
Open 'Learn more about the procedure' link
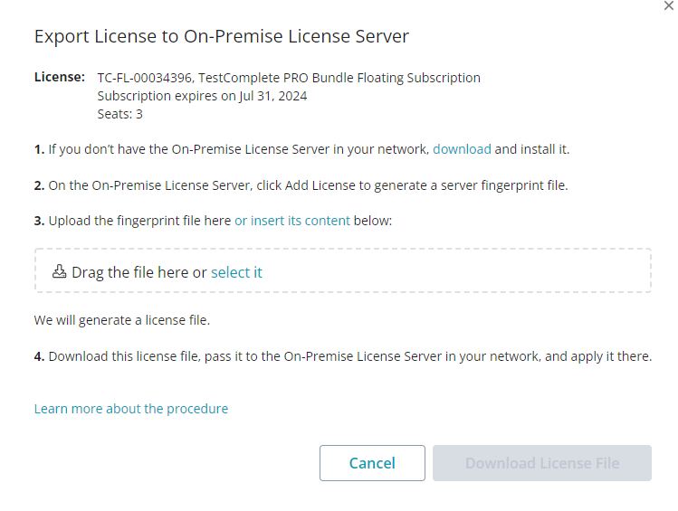click(131, 409)
